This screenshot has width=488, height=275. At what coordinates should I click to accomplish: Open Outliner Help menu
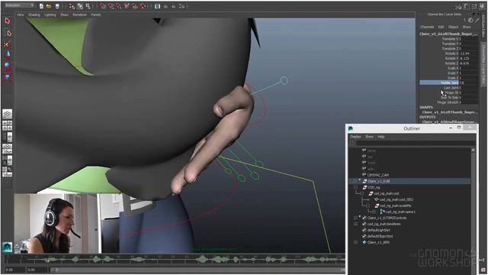click(x=381, y=137)
